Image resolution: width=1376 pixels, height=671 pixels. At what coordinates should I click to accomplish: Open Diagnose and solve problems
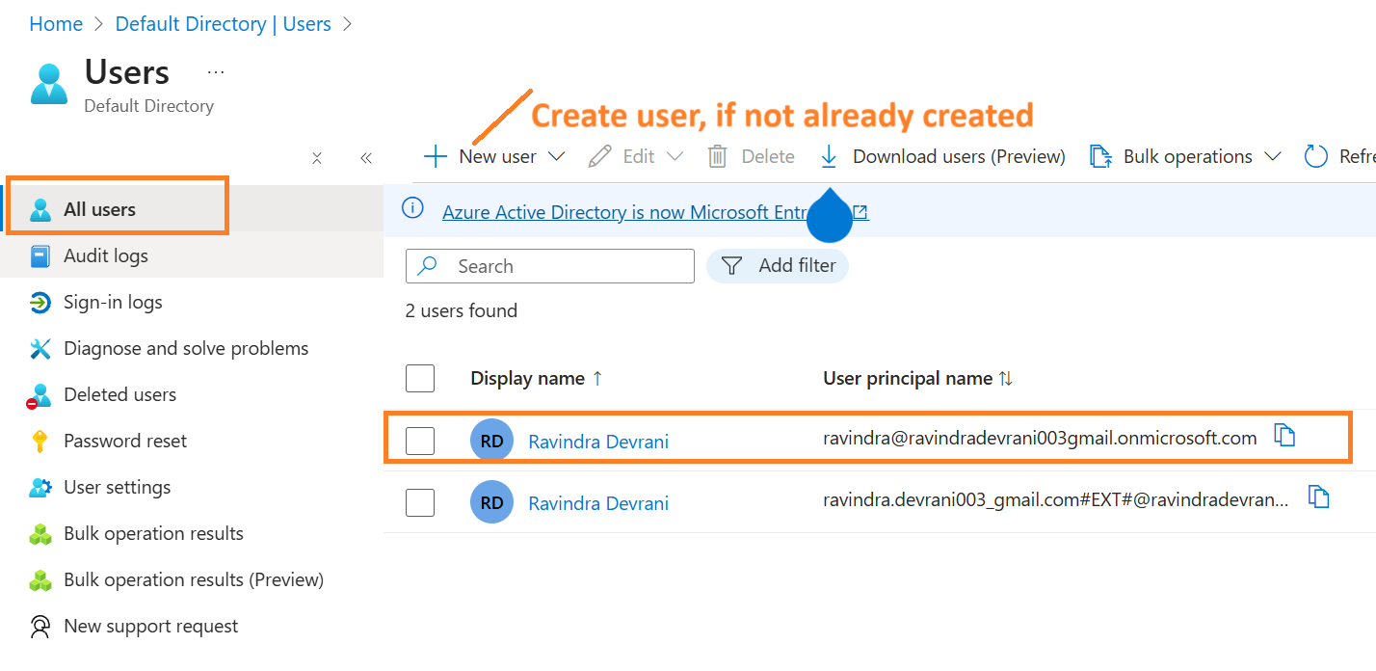[185, 348]
